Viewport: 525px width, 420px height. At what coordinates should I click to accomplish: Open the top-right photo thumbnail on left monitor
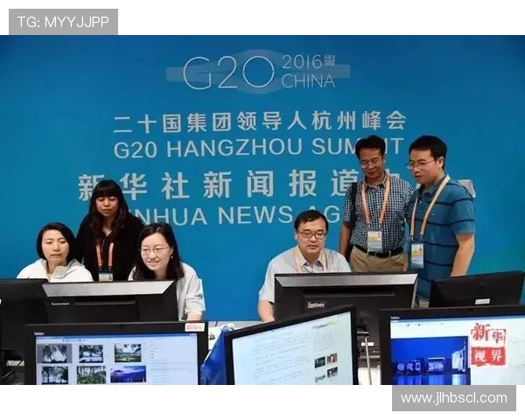click(x=128, y=352)
